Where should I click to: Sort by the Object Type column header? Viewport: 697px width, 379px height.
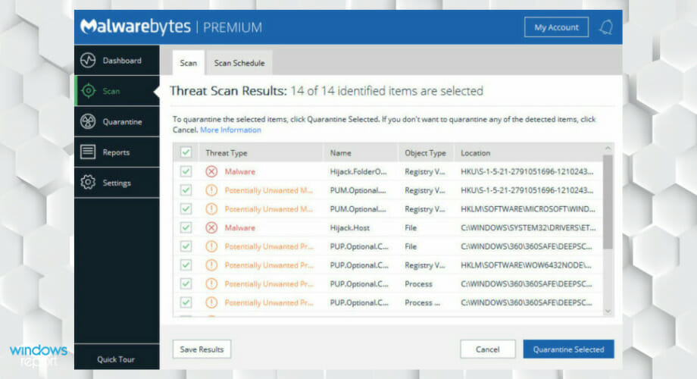425,152
